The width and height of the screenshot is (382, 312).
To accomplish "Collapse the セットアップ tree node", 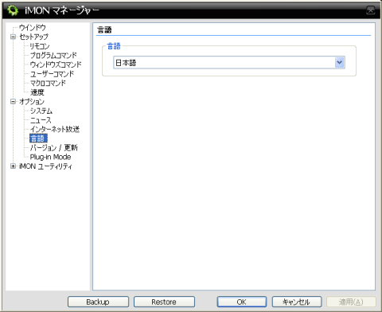I will (13, 37).
